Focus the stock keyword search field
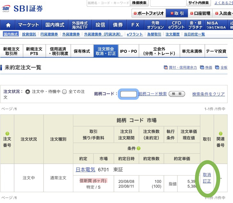Image resolution: width=233 pixels, height=203 pixels. coord(108,3)
